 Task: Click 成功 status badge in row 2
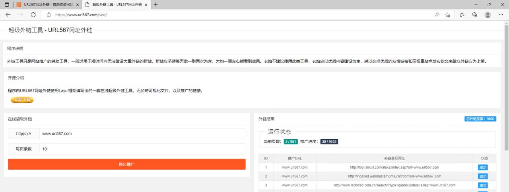click(483, 176)
